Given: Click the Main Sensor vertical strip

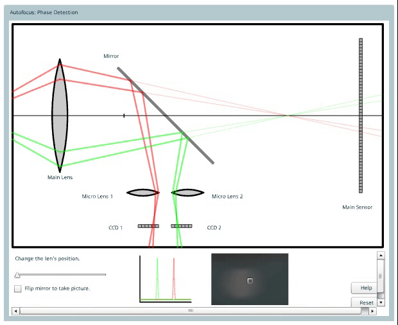Looking at the screenshot, I should tap(361, 116).
